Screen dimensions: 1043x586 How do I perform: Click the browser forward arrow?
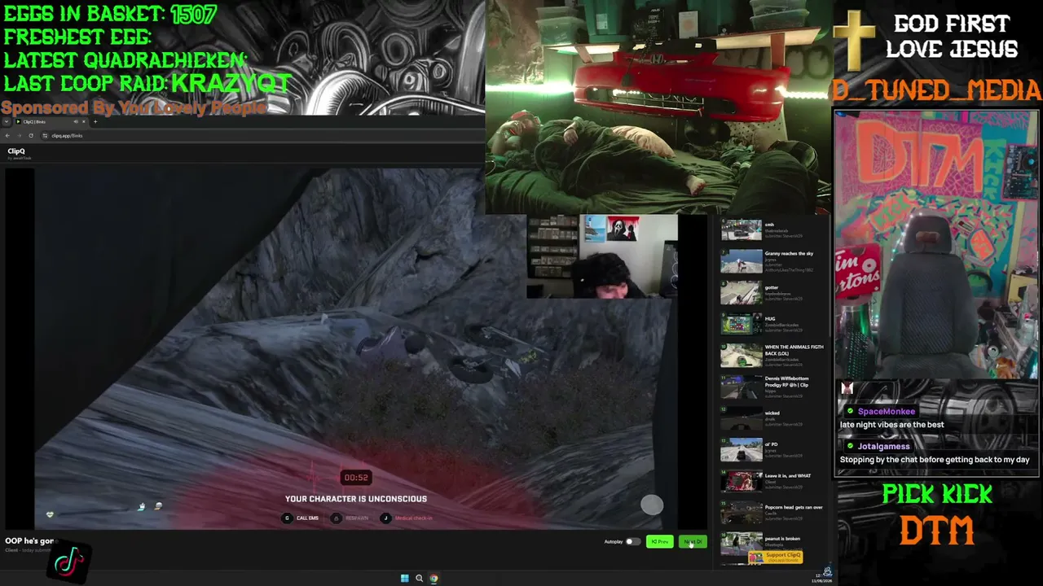tap(19, 135)
